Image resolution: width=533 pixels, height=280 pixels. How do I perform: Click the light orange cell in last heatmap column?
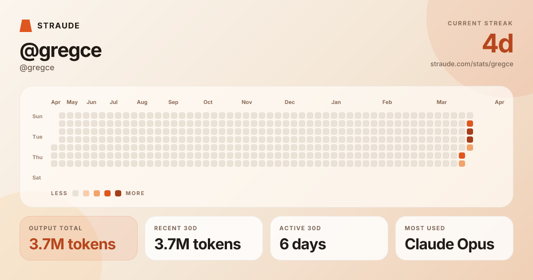tap(470, 148)
